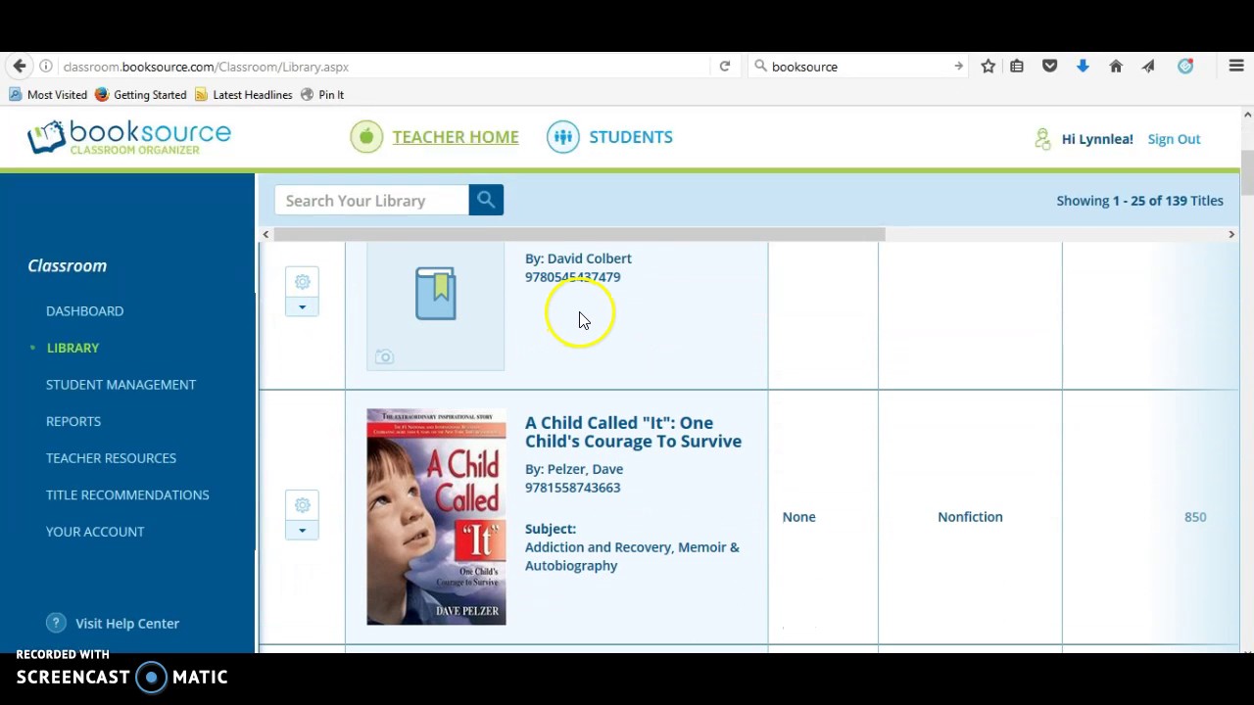Click the page vertical scrollbar
The width and height of the screenshot is (1254, 705).
[1247, 173]
